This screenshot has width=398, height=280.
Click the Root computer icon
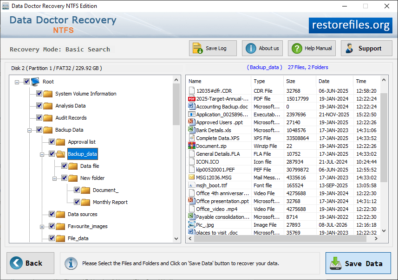click(35, 82)
